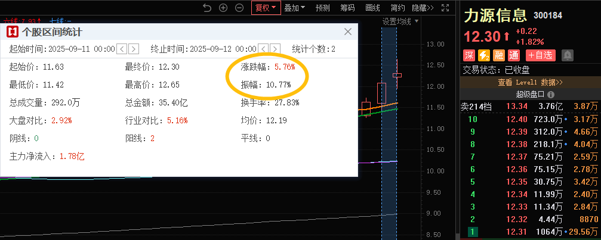Click the 卖214档 label
Screen dimensions: 601x240
[476, 107]
